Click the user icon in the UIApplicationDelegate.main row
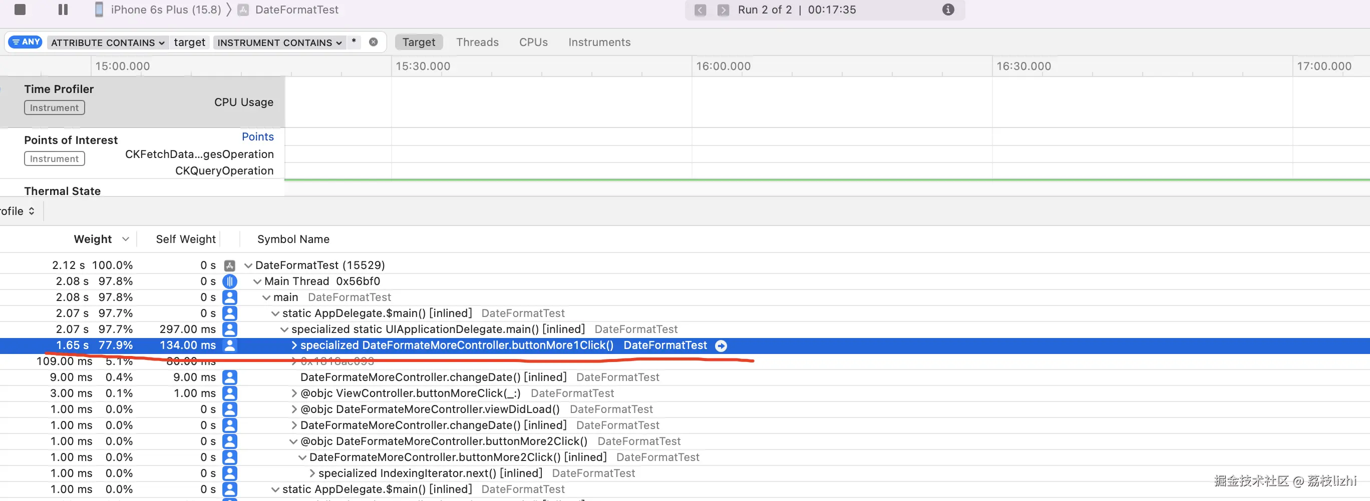 click(x=230, y=329)
